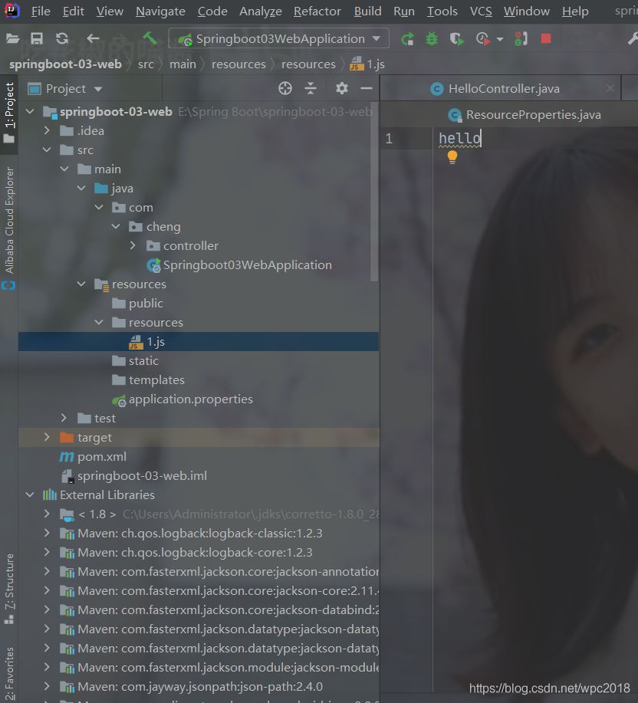Click the intention lightbulb in the editor

coord(454,158)
